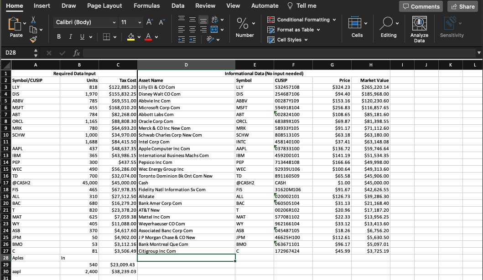
Task: Select row 17 header
Action: click(x=6, y=183)
